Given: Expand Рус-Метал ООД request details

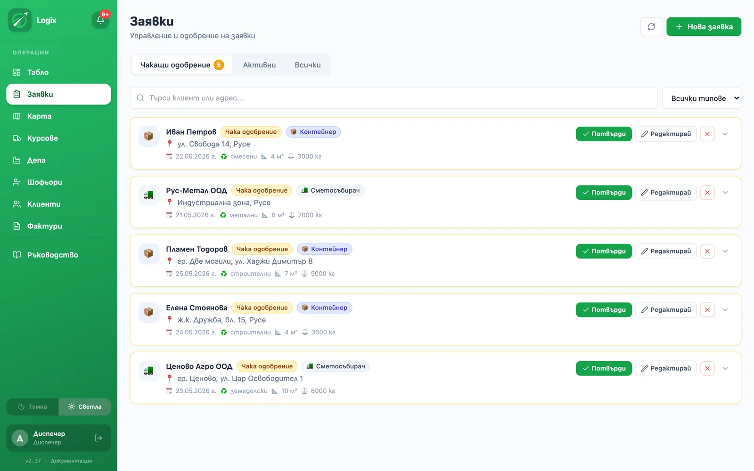Looking at the screenshot, I should (x=725, y=193).
